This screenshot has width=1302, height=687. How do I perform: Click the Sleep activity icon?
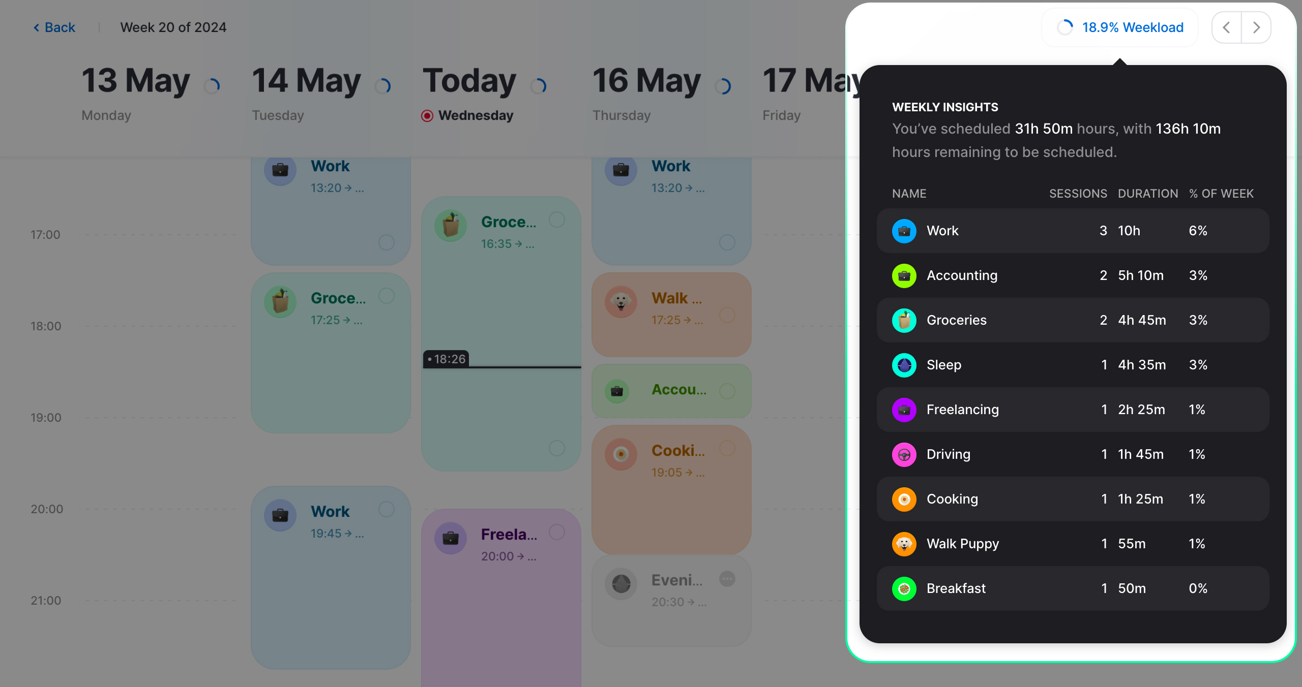pos(904,364)
